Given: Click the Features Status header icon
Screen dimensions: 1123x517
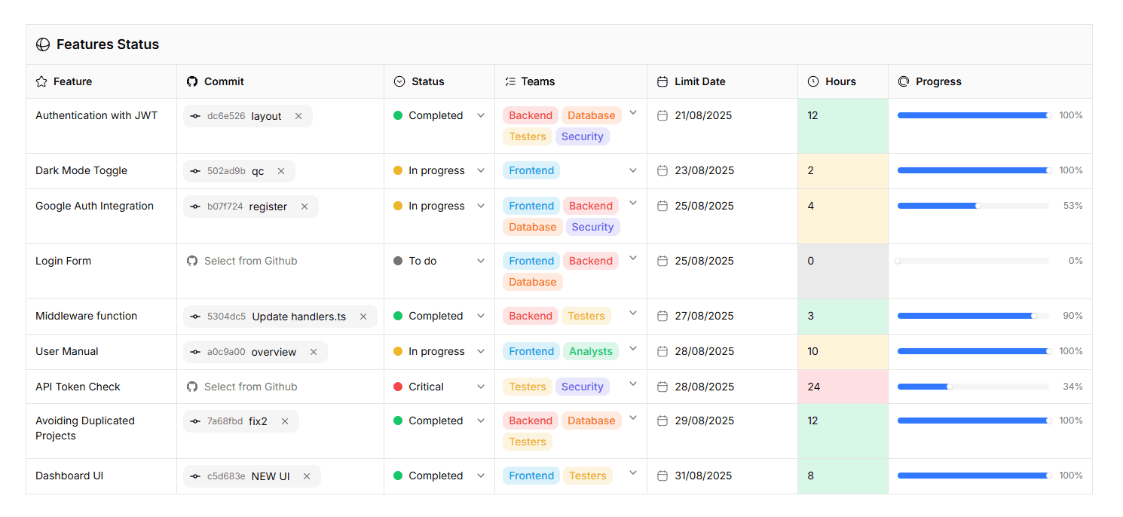Looking at the screenshot, I should pyautogui.click(x=43, y=44).
